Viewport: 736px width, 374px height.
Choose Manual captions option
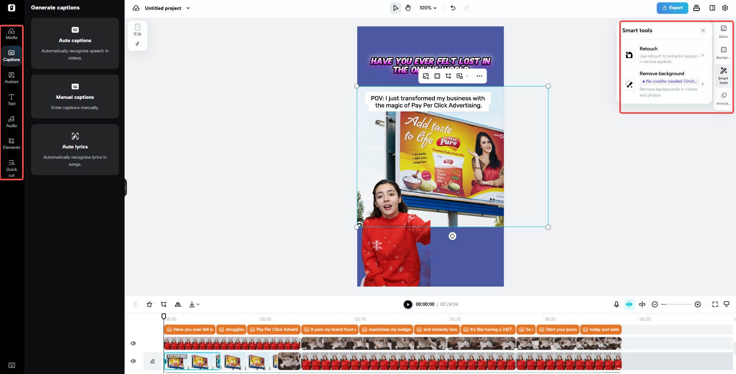tap(75, 96)
